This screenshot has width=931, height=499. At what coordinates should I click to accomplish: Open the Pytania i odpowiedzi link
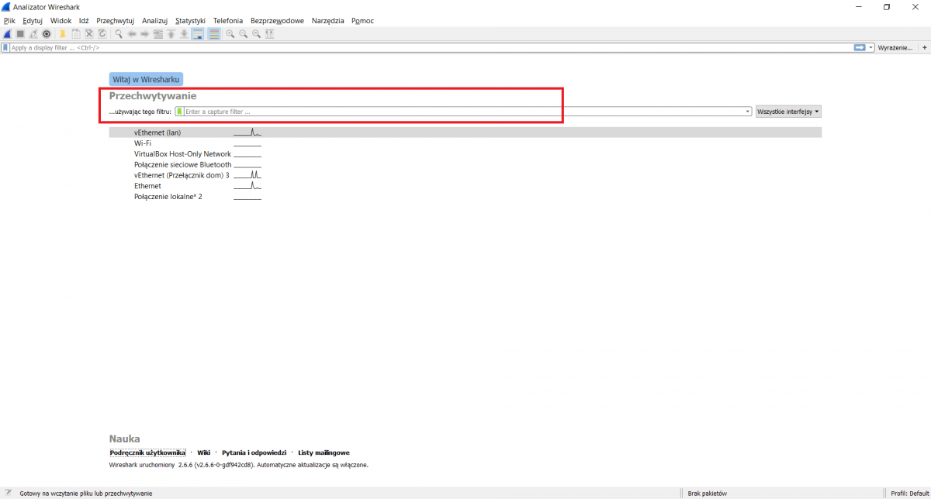(254, 453)
